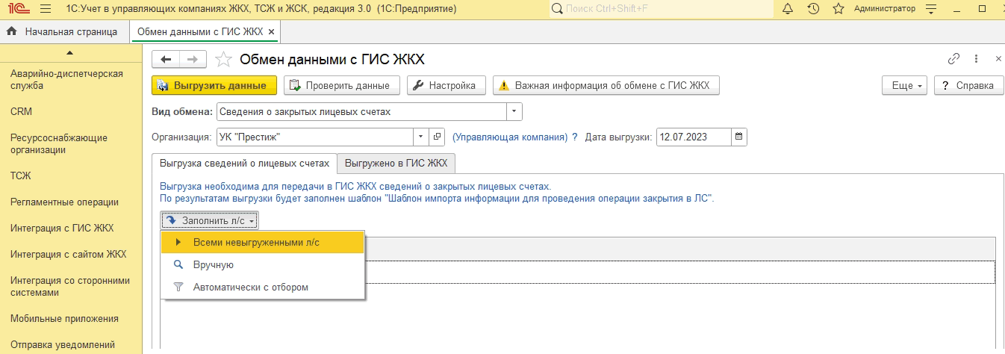The image size is (1005, 354).
Task: Switch to Выгружено в ГИС ЖКХ tab
Action: pos(396,163)
